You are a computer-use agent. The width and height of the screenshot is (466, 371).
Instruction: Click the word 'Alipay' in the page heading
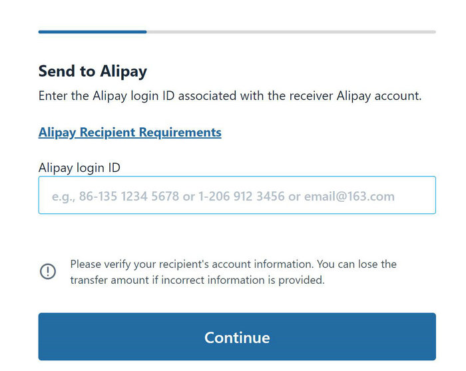pos(123,72)
